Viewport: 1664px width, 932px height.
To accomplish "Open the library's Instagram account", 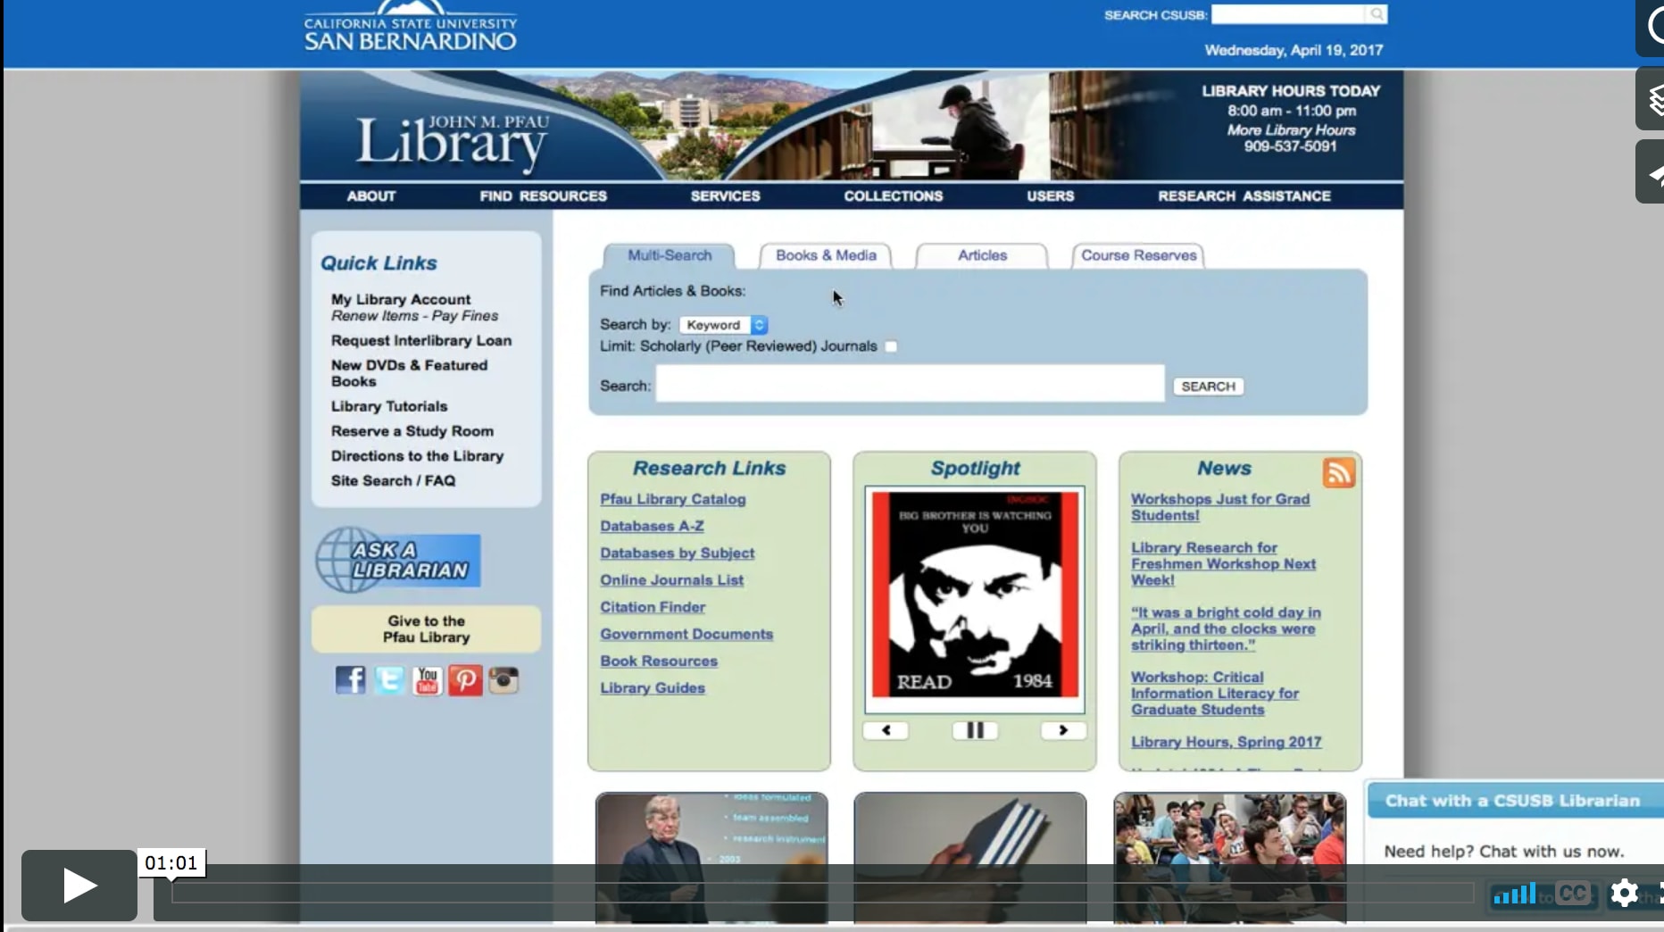I will pyautogui.click(x=504, y=680).
